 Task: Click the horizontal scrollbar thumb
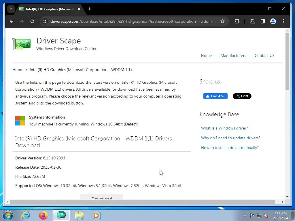pyautogui.click(x=142, y=202)
